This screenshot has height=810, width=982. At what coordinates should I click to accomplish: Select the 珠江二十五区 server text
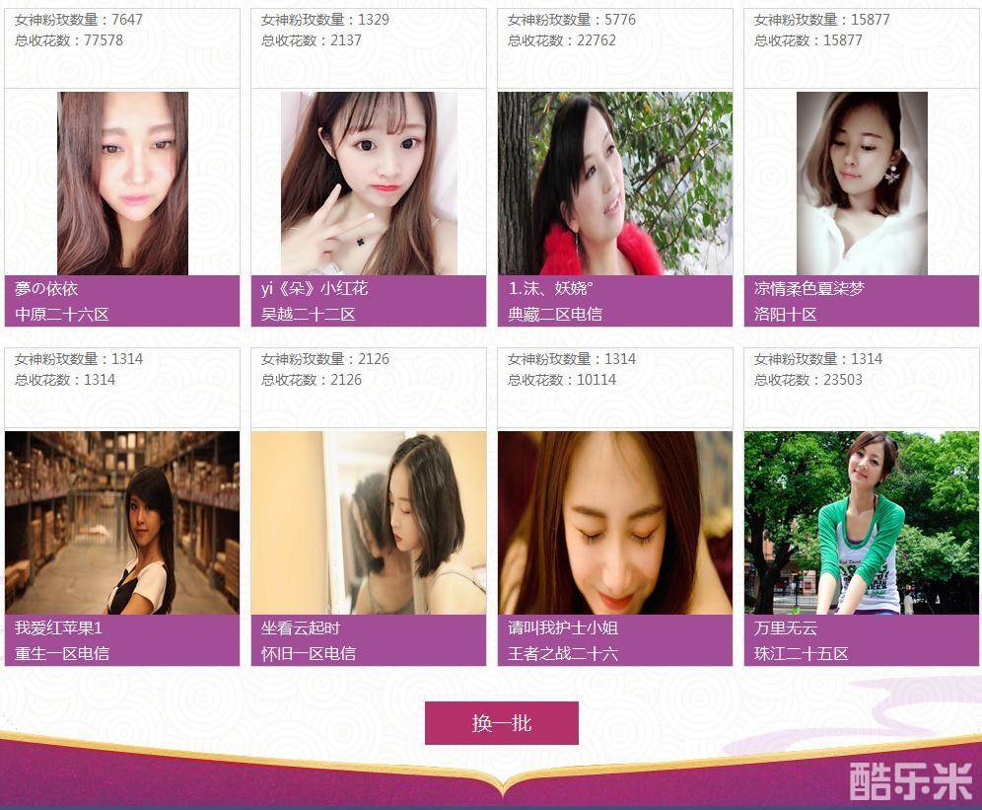(801, 653)
